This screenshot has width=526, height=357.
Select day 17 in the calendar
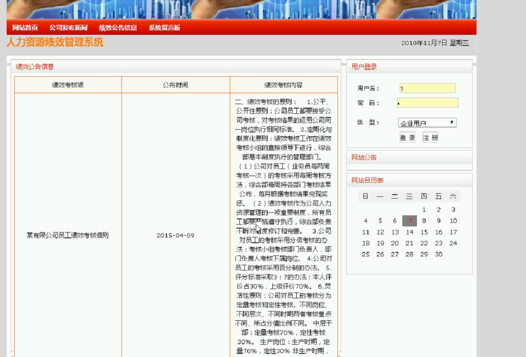(453, 232)
